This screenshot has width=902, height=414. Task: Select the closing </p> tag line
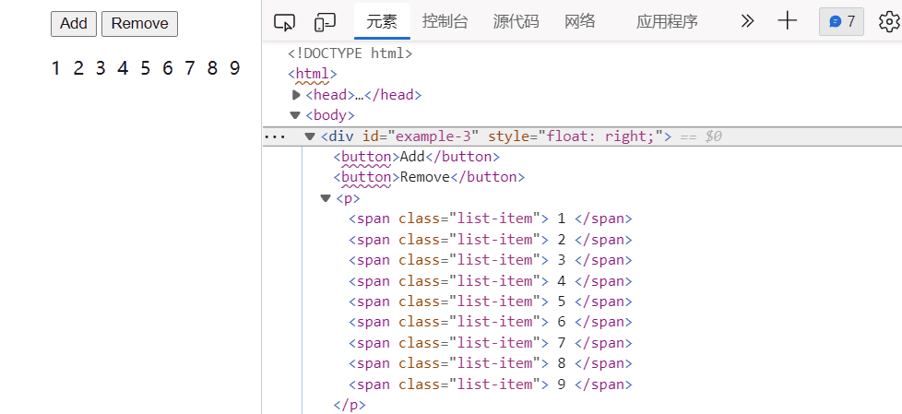tap(350, 405)
